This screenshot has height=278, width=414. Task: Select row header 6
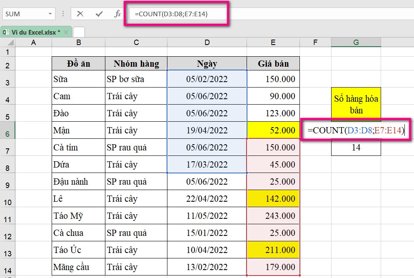7,130
